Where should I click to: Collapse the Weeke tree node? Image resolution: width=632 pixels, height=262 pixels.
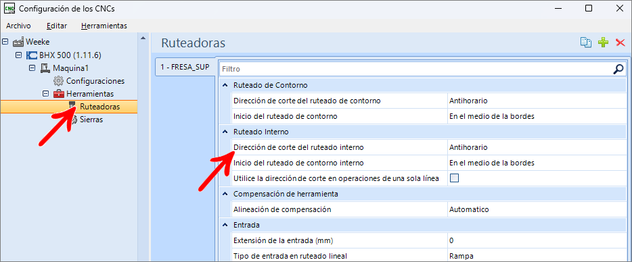5,41
